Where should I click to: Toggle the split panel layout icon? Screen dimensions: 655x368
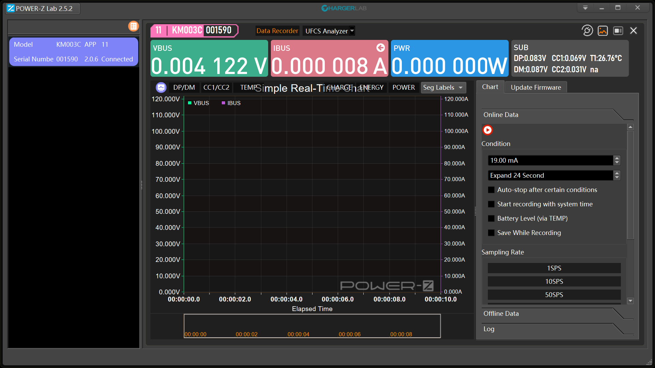coord(618,31)
